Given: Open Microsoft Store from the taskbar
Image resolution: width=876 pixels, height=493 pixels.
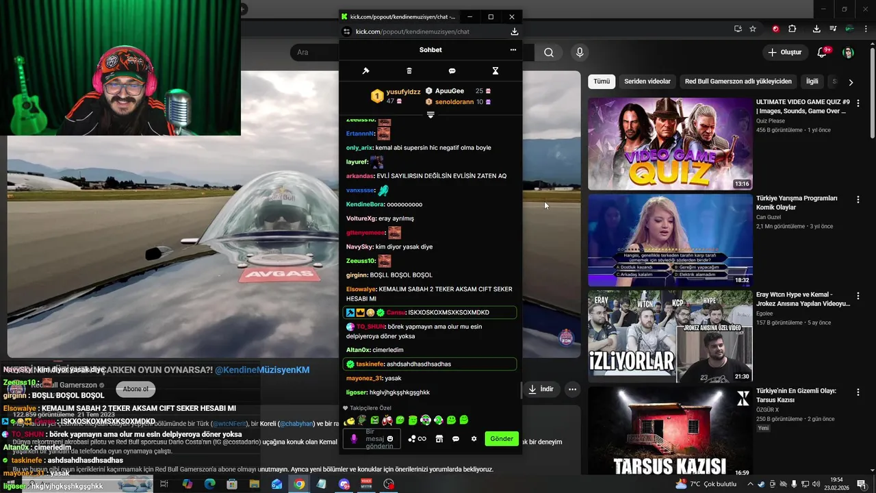Looking at the screenshot, I should pyautogui.click(x=232, y=484).
